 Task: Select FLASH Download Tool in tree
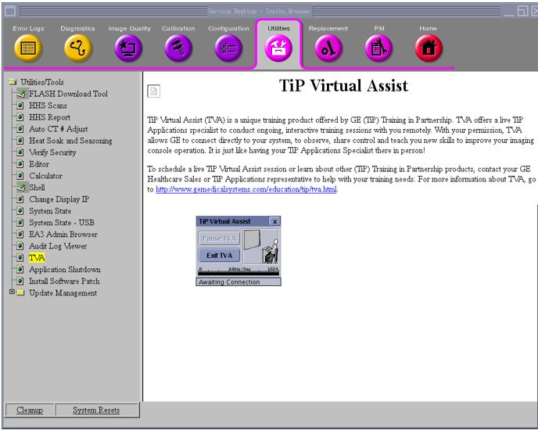click(68, 94)
